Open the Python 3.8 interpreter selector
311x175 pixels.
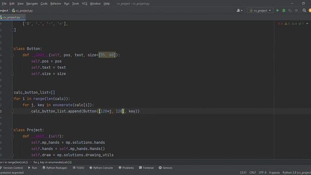coord(297,173)
